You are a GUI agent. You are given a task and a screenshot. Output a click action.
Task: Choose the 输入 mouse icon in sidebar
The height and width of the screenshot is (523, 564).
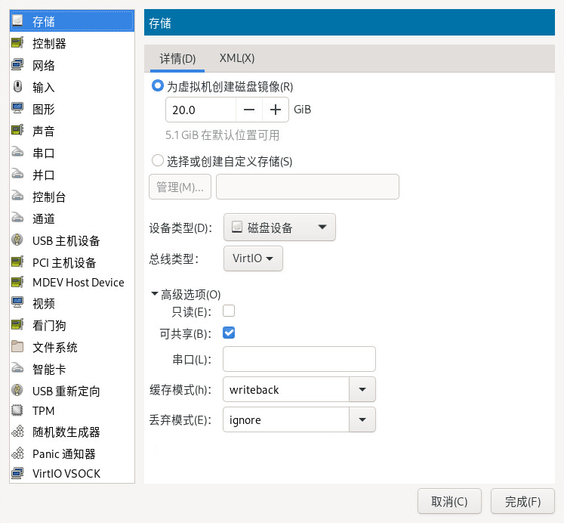(x=17, y=88)
